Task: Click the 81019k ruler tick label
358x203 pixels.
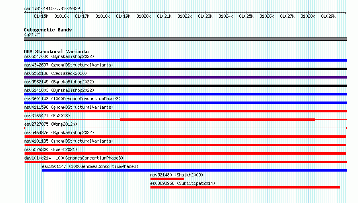Action: (x=123, y=16)
